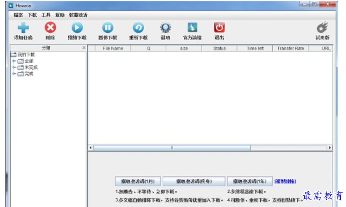Open the 下載 menu
The height and width of the screenshot is (207, 346).
pos(32,15)
